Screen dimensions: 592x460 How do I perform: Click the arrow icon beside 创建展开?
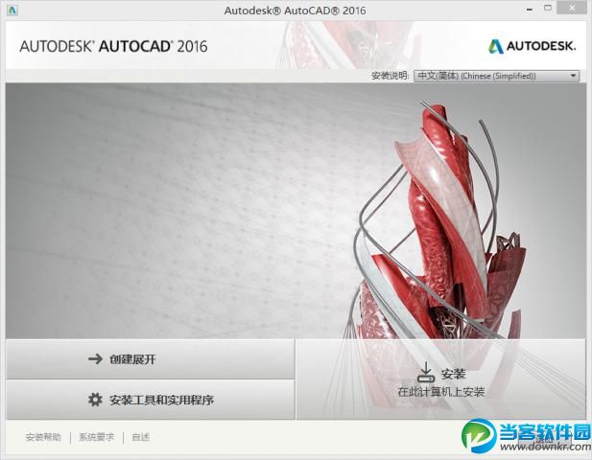(95, 359)
